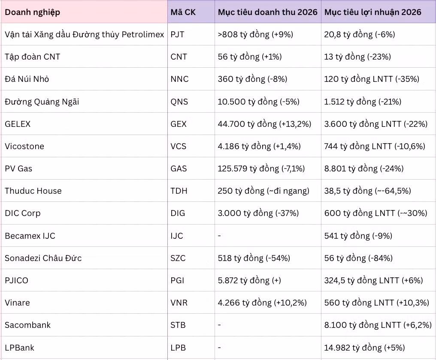Click GELEX revenue cell '44.700 tỷ đồng'
Viewport: 436px width, 360px height.
coord(264,124)
